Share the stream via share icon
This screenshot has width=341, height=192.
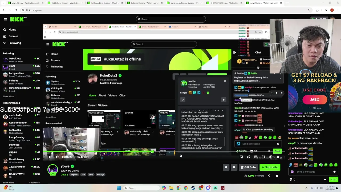coord(269,176)
